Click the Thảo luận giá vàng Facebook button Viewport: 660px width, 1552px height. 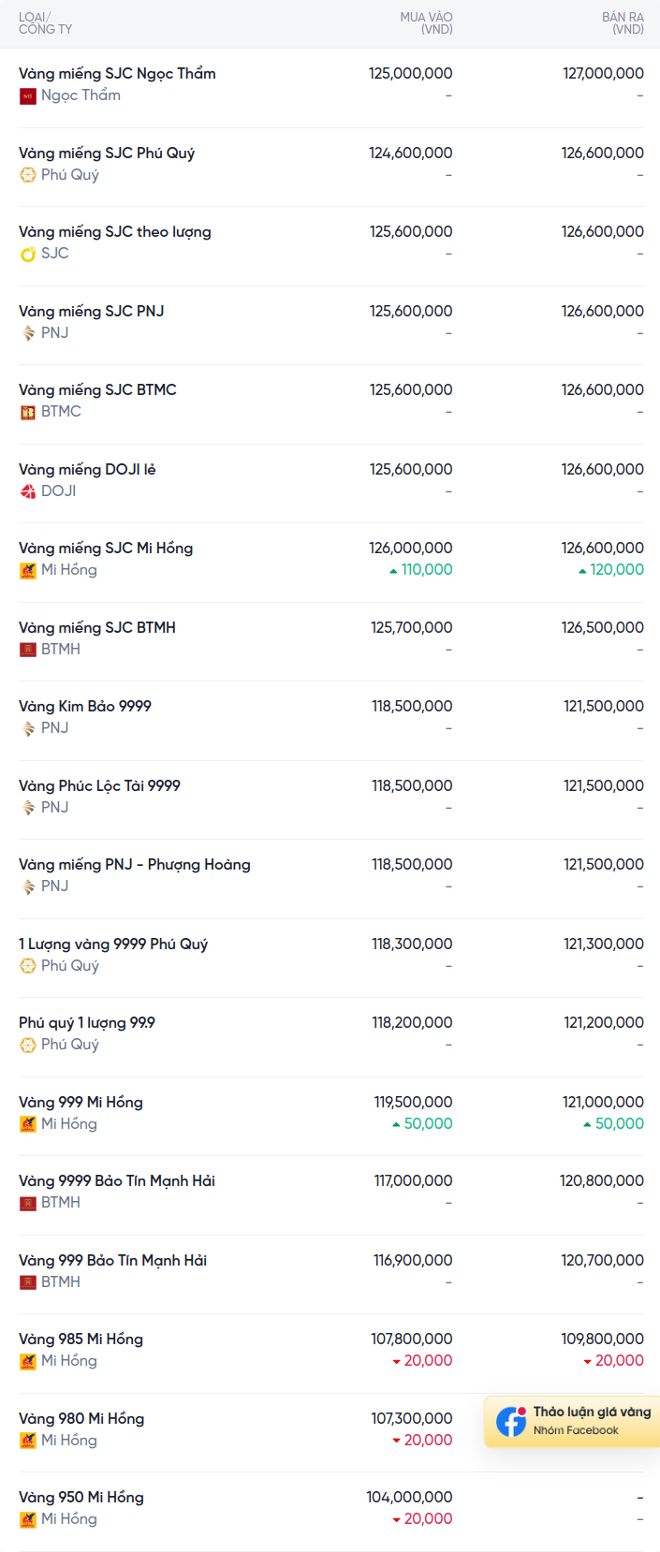point(572,1422)
